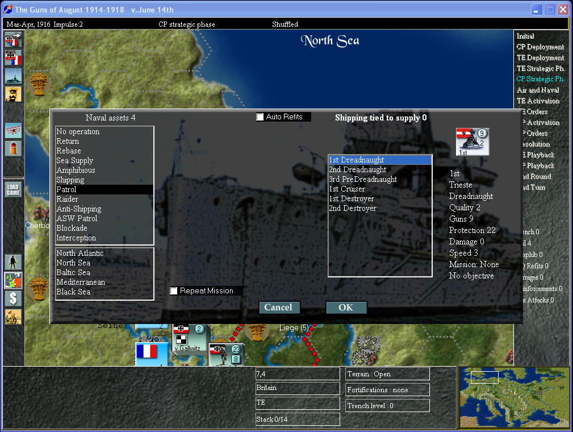Click the dollar sign economy icon

[14, 298]
